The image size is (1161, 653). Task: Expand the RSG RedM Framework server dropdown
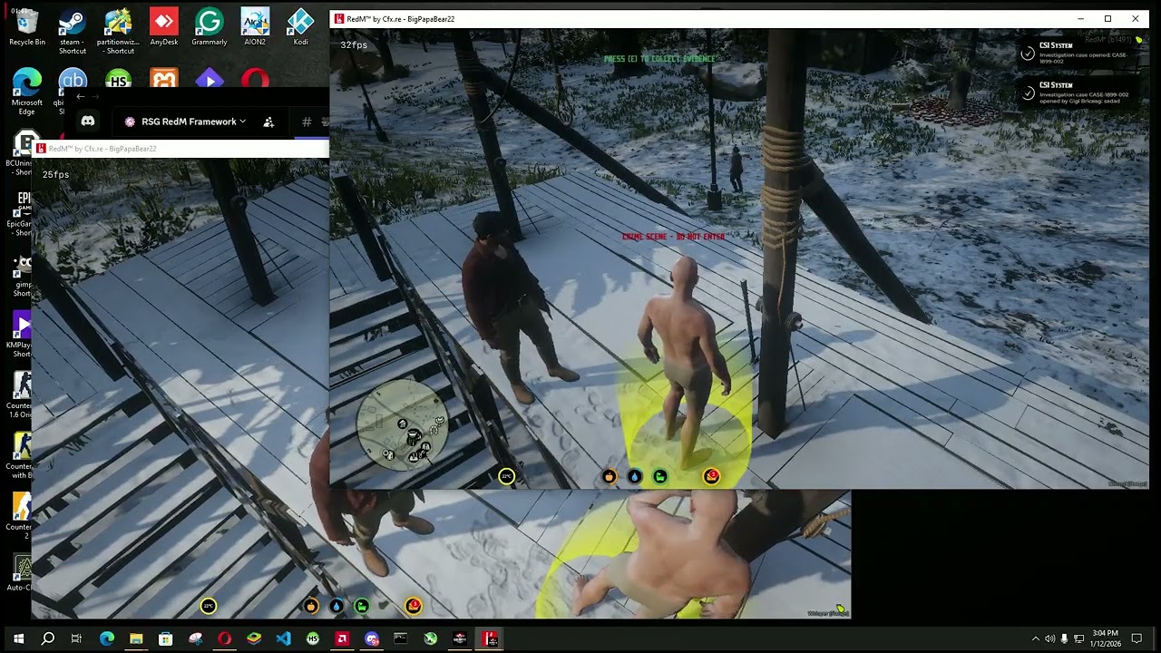click(185, 122)
